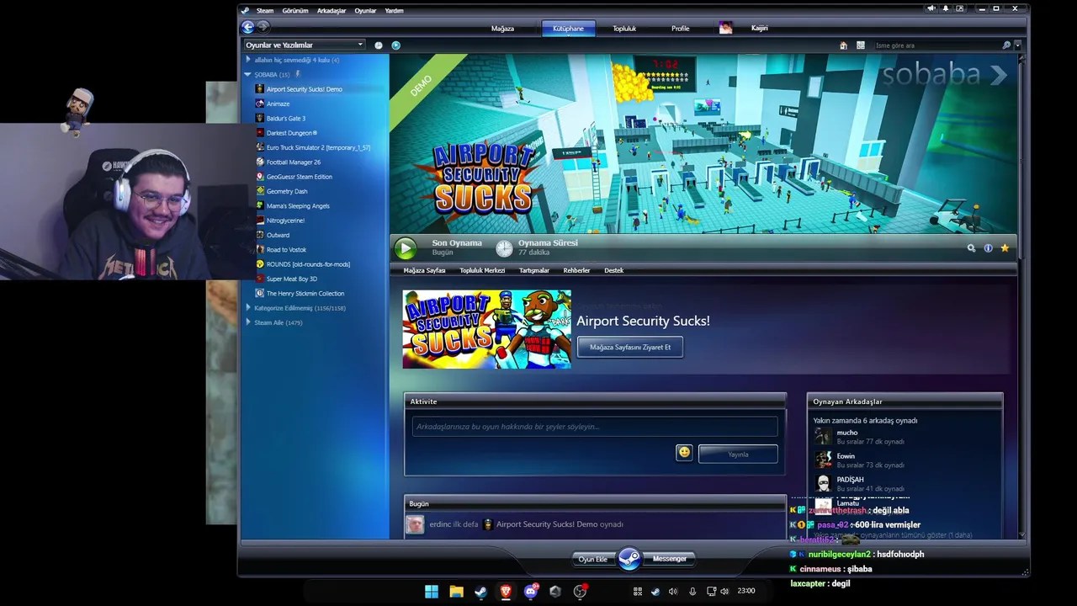Expand the 'Steam Aile' category
1077x606 pixels.
pos(247,322)
